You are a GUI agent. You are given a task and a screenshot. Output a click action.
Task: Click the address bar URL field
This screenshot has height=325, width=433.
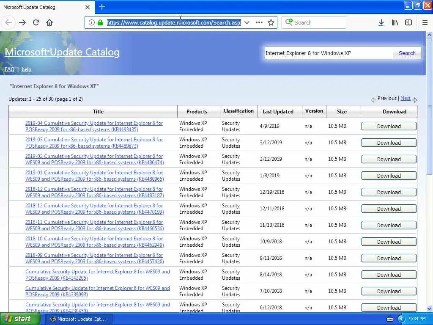tap(174, 22)
